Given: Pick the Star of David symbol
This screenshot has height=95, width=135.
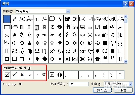Looking at the screenshot, I should pyautogui.click(x=75, y=43).
